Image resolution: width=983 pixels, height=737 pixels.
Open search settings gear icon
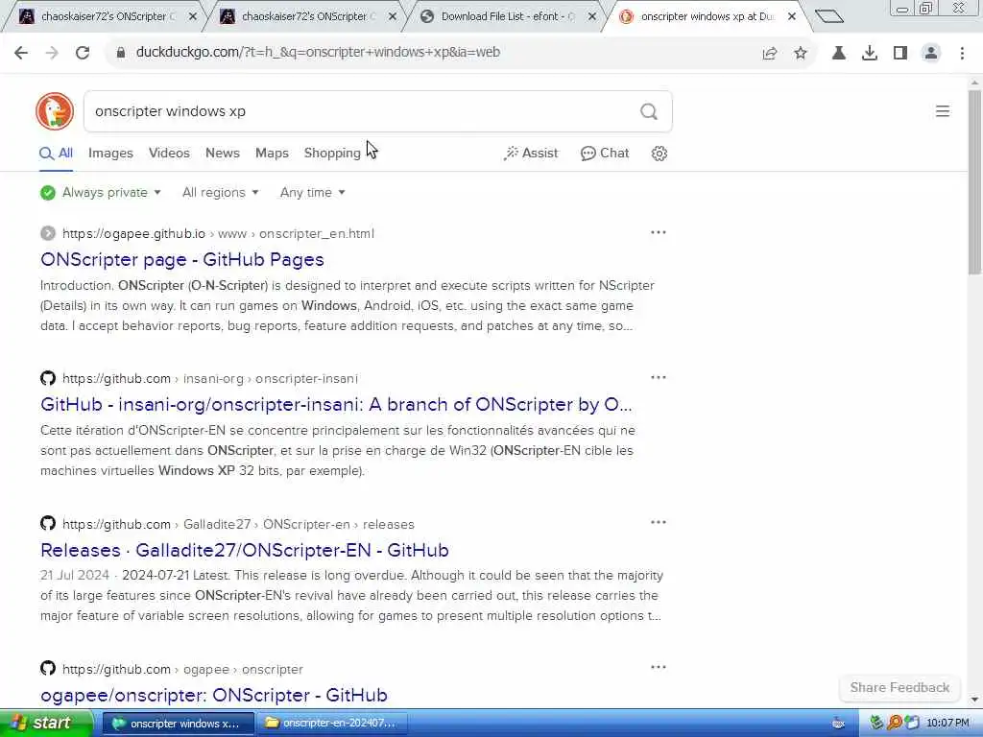click(x=659, y=154)
